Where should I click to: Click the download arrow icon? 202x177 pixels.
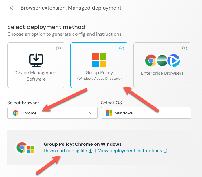coord(90,151)
